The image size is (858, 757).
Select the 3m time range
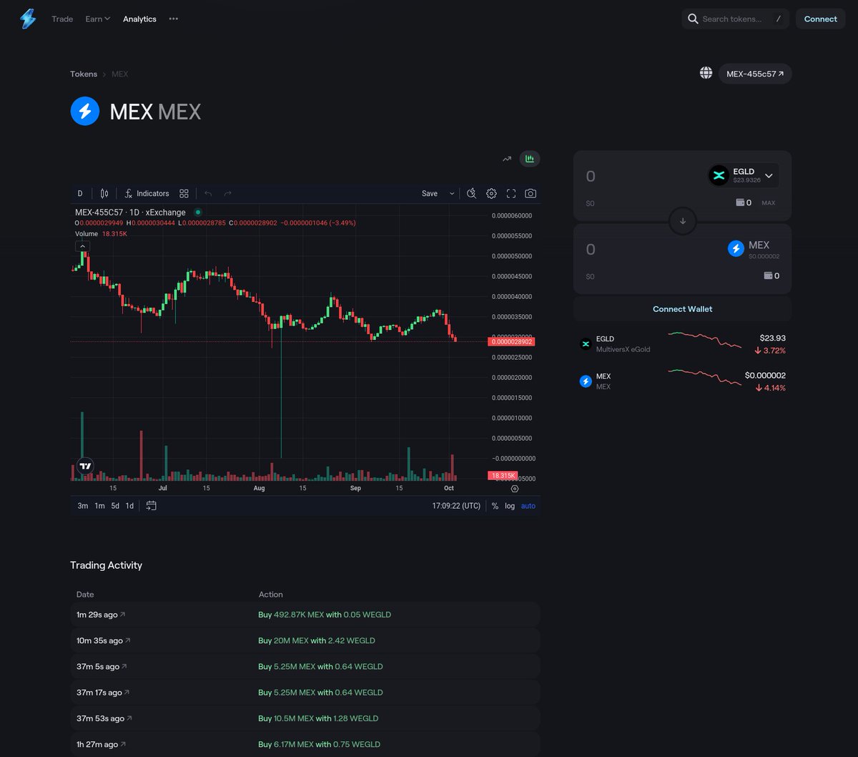tap(83, 506)
